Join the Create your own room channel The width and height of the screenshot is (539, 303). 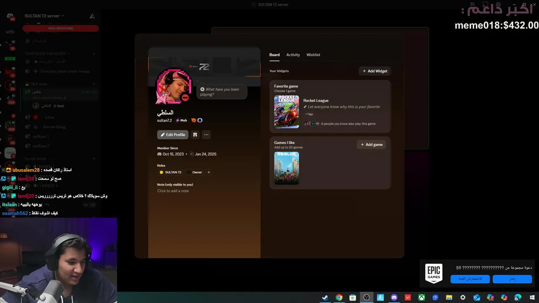point(61,72)
